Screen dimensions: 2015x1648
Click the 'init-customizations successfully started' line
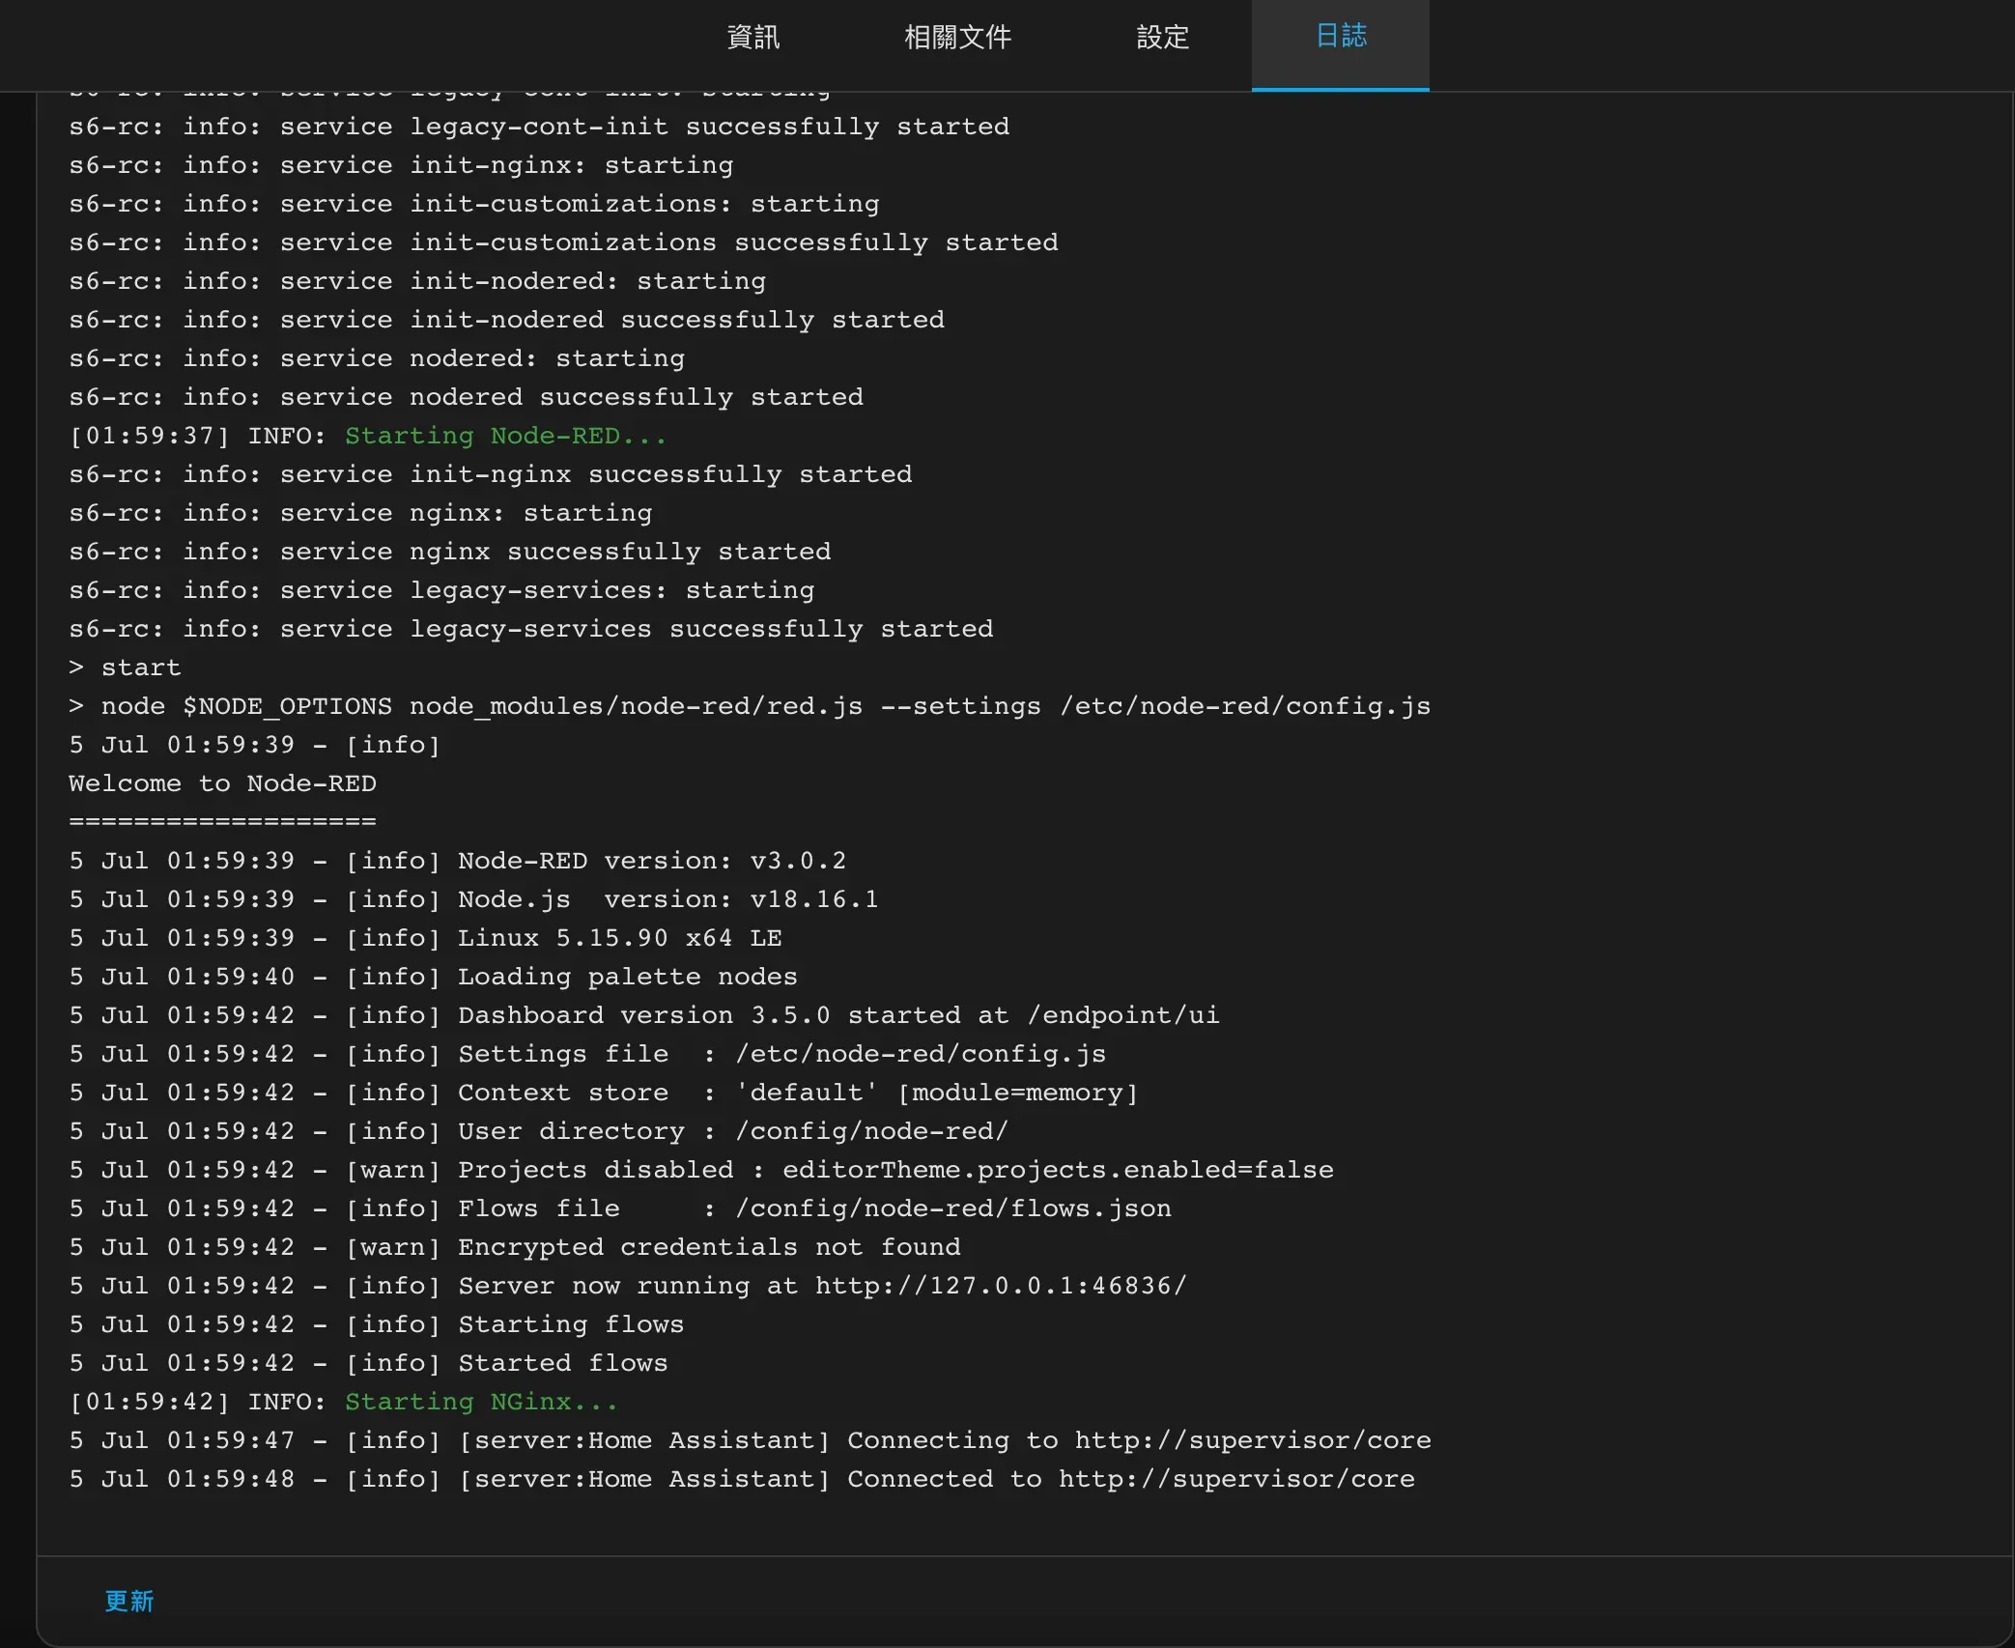coord(563,242)
